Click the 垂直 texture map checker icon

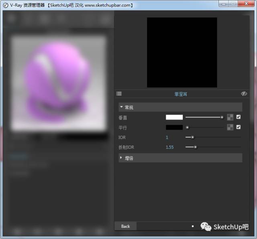(x=230, y=117)
